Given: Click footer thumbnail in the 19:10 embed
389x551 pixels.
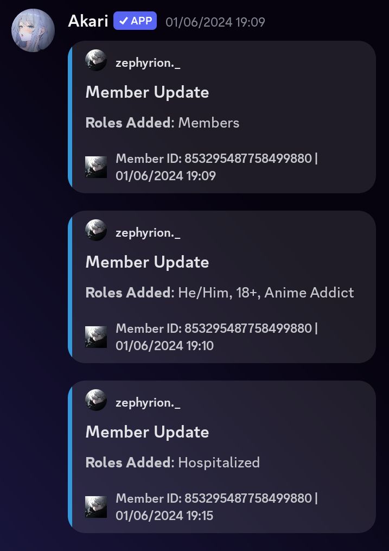Looking at the screenshot, I should coord(96,337).
